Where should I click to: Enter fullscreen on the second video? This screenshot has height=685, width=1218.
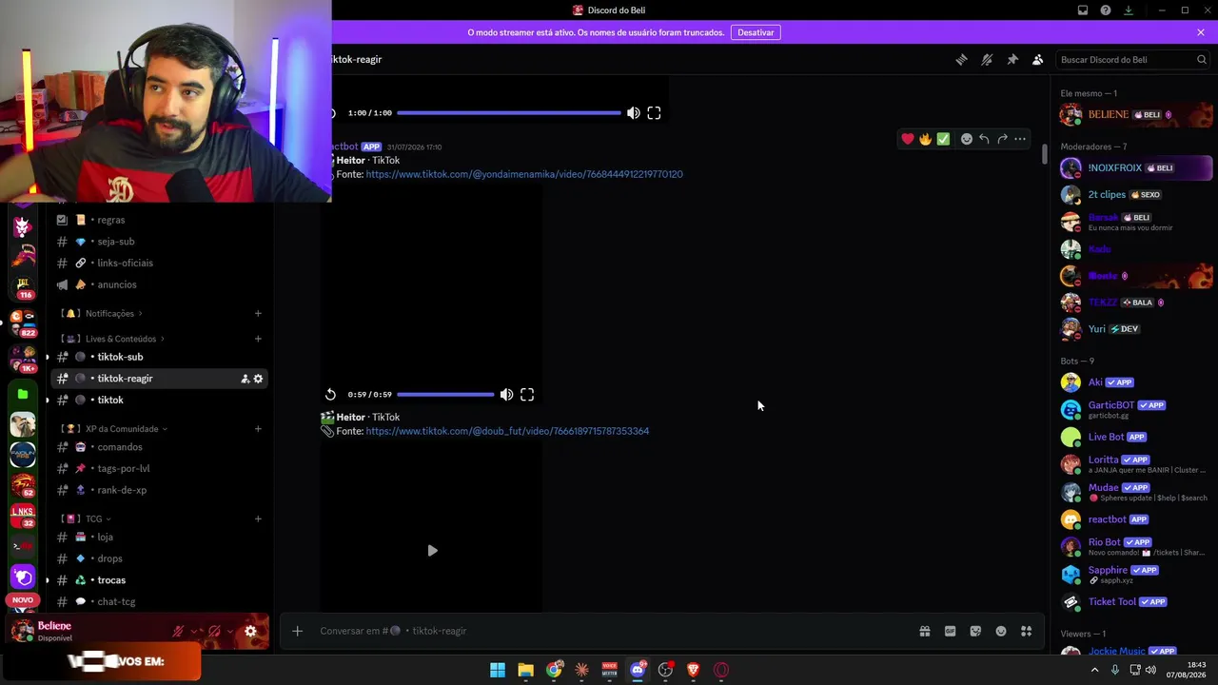pos(527,394)
